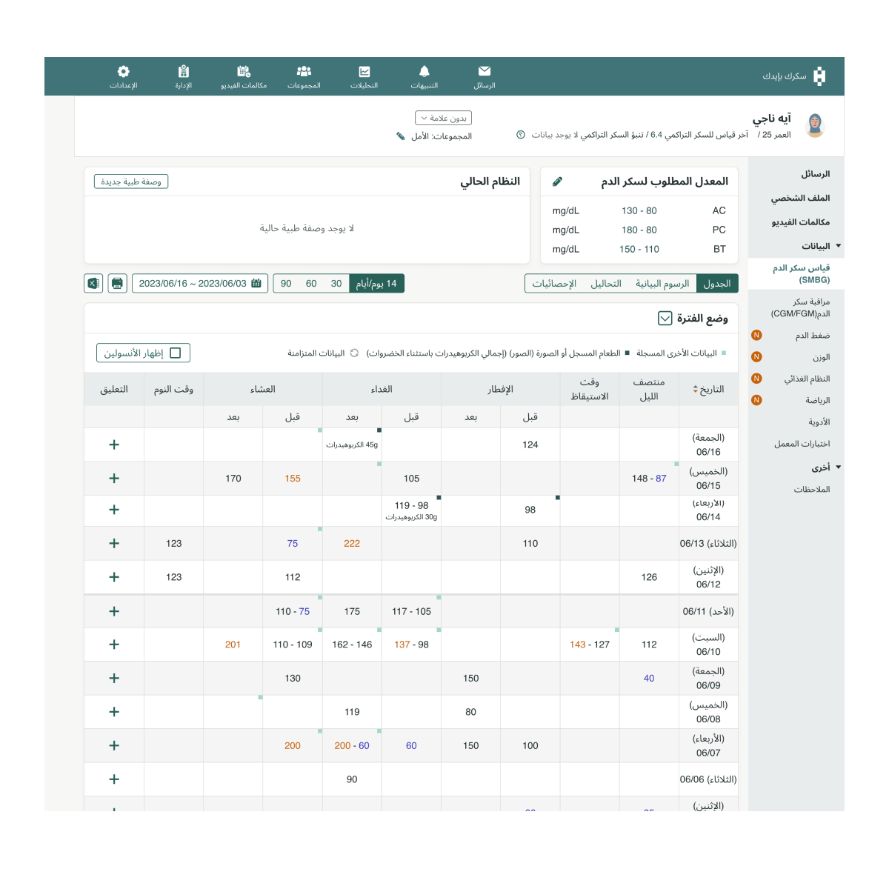889x869 pixels.
Task: Click the print icon button
Action: [117, 283]
